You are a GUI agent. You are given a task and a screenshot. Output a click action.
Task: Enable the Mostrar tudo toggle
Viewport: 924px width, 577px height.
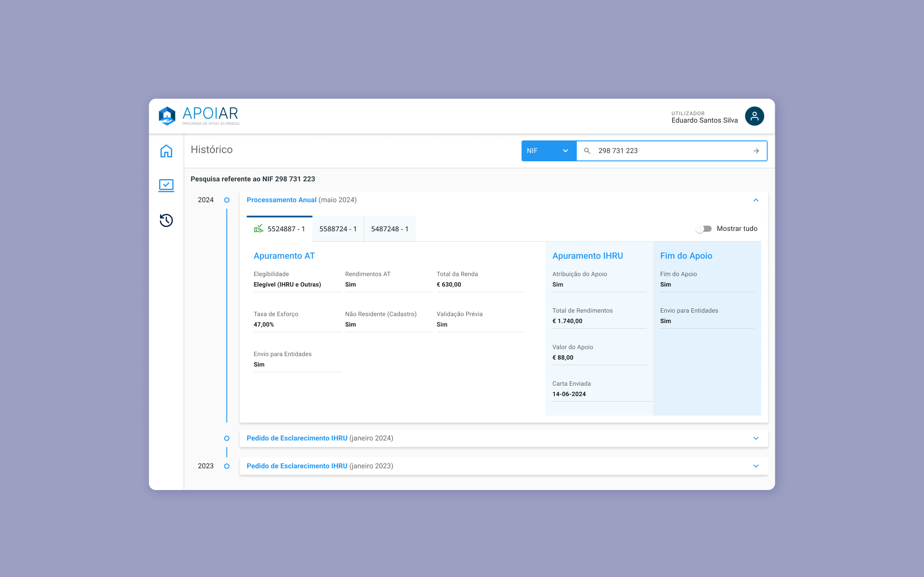[x=703, y=229]
